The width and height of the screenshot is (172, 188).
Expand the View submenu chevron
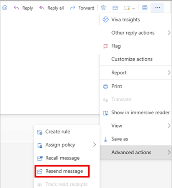pyautogui.click(x=169, y=125)
